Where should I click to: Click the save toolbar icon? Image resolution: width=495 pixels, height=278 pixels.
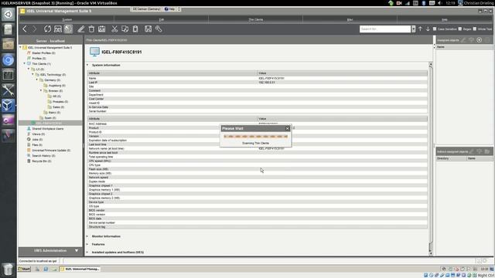[x=148, y=29]
